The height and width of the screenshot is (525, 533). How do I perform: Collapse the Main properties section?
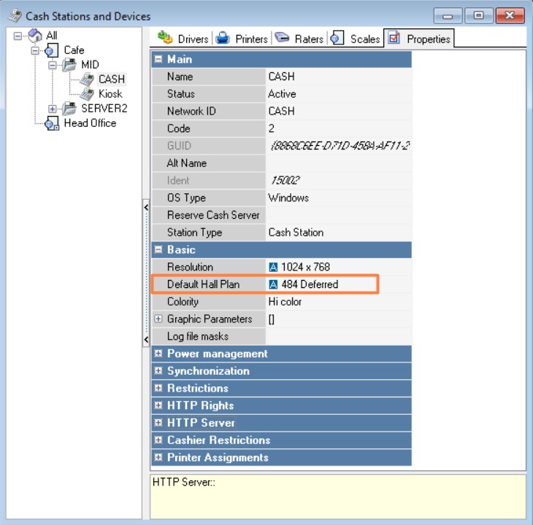pos(158,59)
